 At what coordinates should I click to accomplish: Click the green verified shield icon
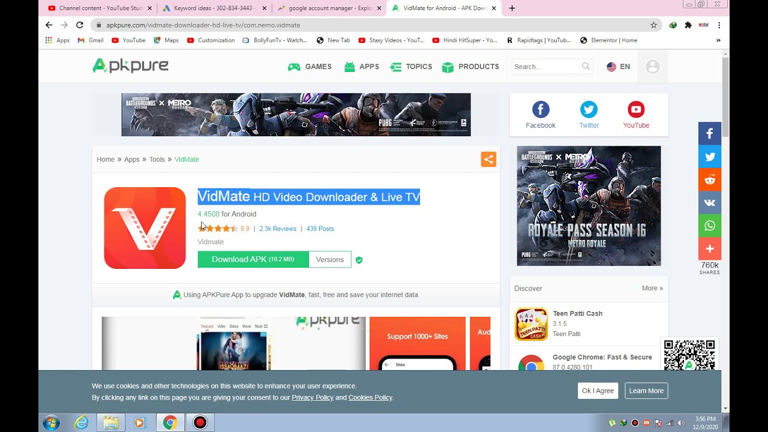click(x=359, y=260)
